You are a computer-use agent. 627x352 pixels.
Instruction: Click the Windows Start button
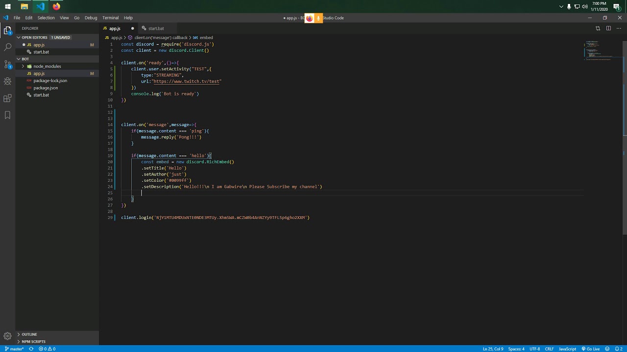pyautogui.click(x=7, y=6)
